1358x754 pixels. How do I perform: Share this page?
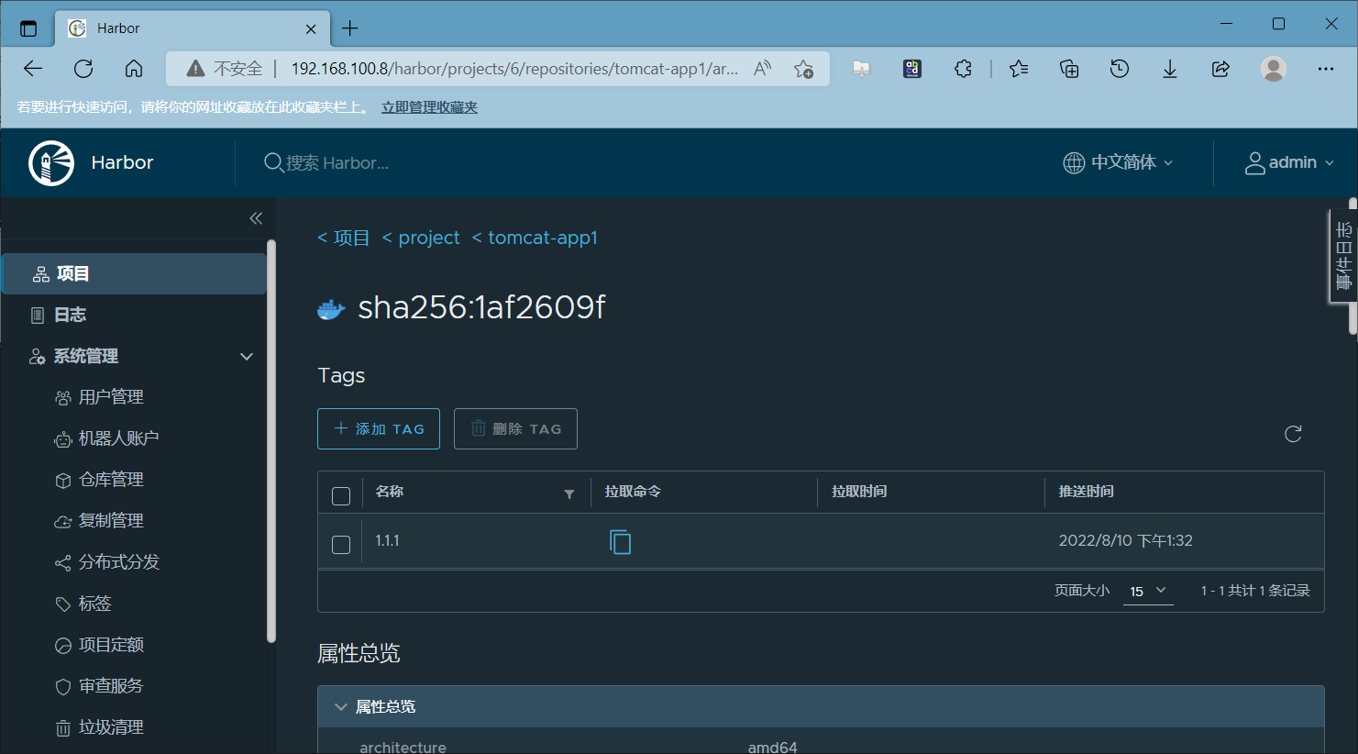pyautogui.click(x=1220, y=69)
